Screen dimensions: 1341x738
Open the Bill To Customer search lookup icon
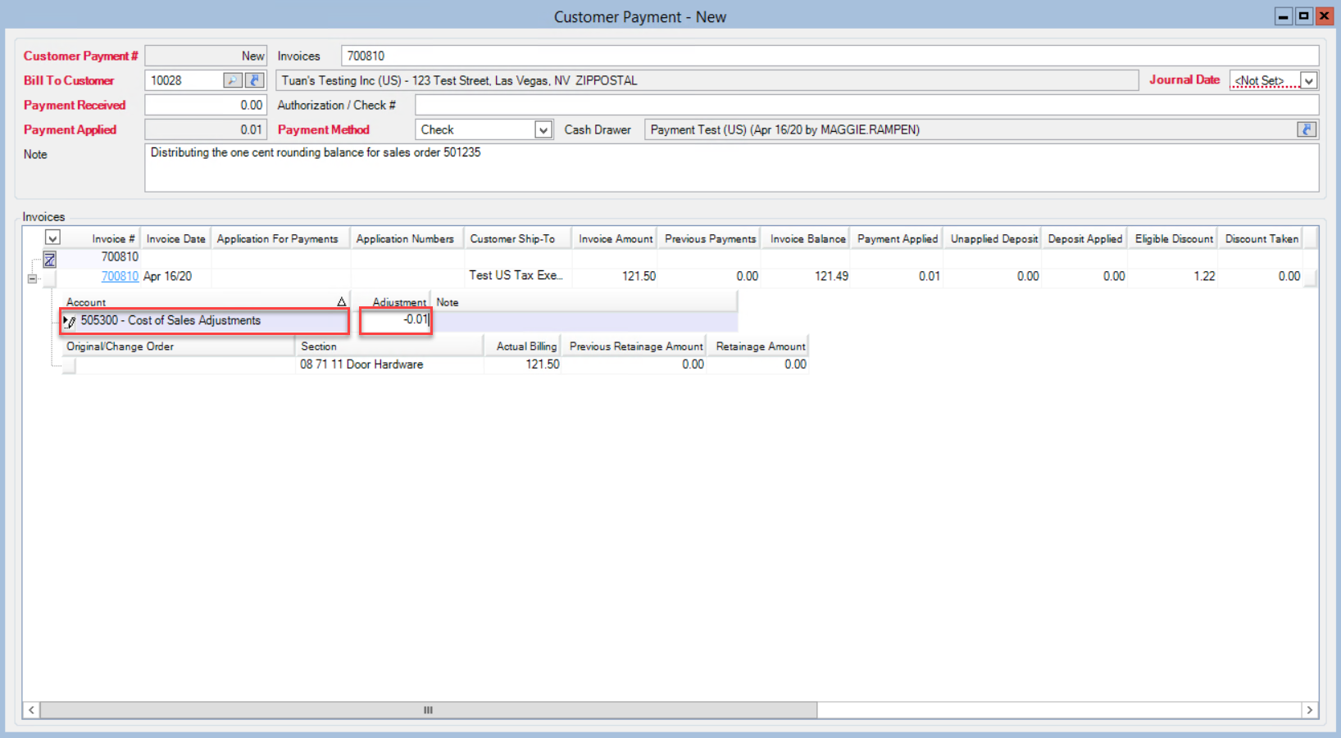click(233, 80)
